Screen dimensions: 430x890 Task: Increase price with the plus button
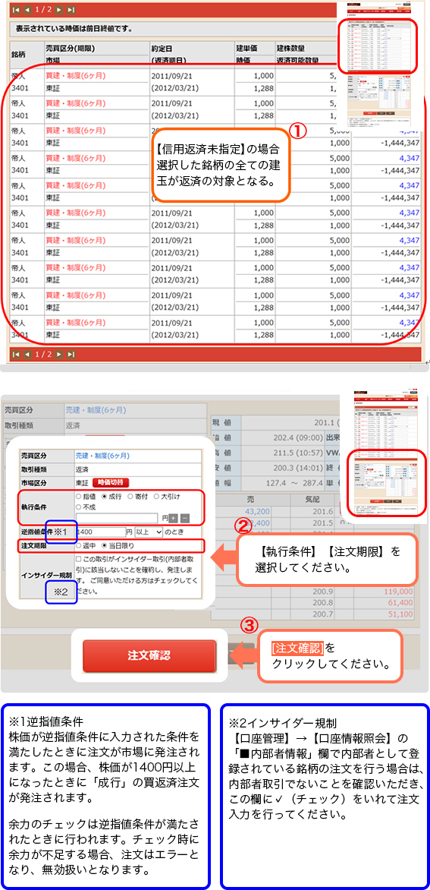click(172, 518)
